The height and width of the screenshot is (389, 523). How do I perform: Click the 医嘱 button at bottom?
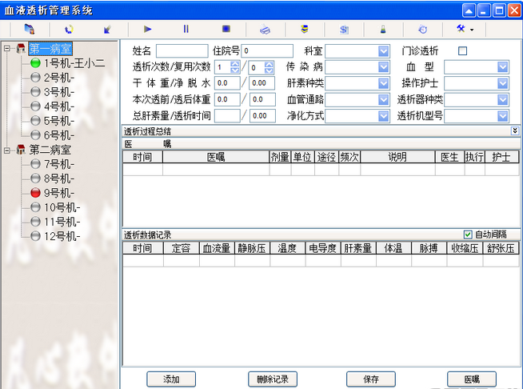point(472,379)
